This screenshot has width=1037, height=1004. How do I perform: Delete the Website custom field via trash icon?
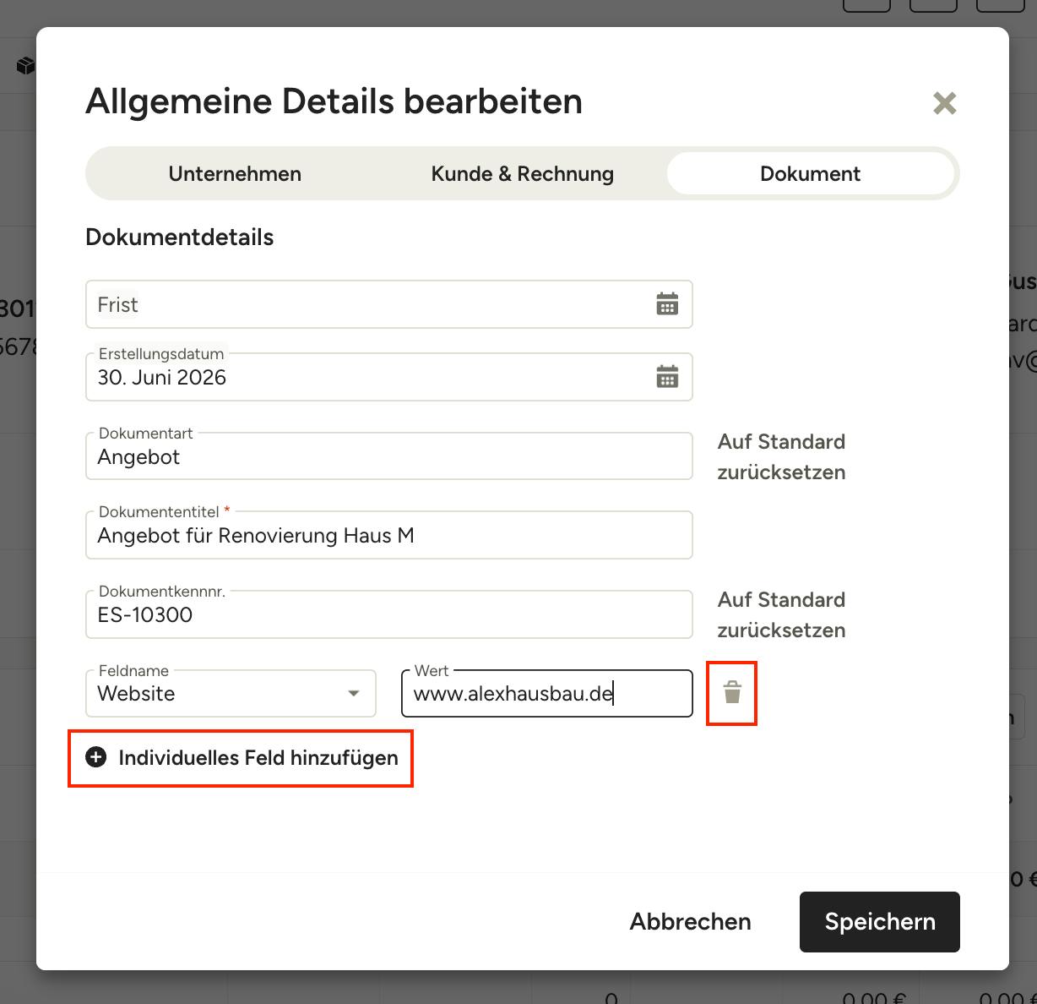point(732,693)
